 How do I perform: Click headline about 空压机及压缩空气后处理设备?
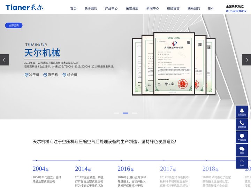click(x=104, y=142)
